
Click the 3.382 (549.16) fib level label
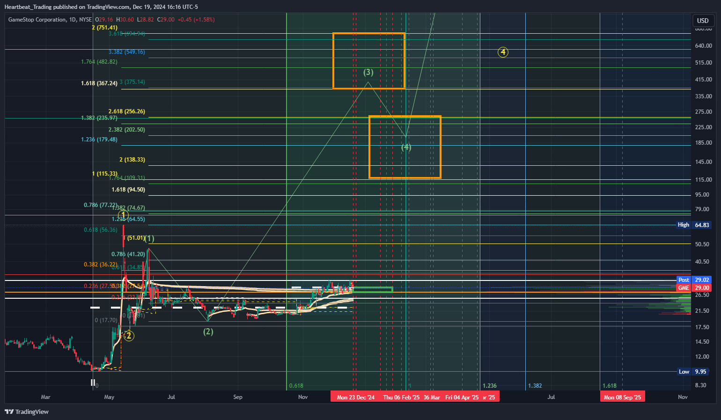[x=127, y=52]
